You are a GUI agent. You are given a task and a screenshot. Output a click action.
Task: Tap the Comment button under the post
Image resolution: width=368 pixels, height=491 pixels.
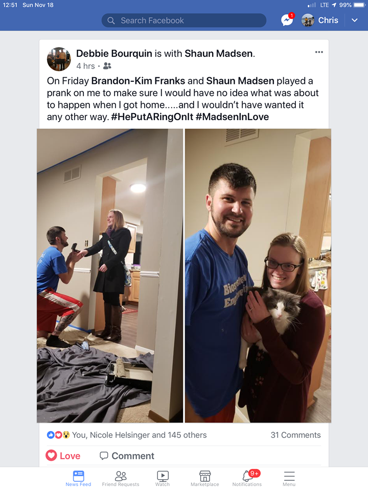tap(127, 456)
